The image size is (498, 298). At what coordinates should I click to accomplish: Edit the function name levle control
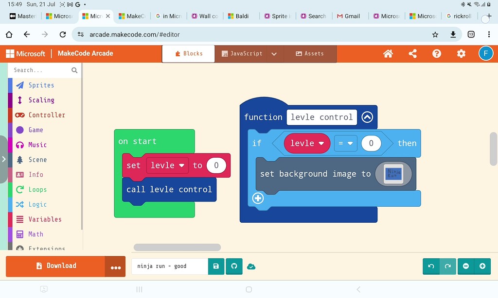[322, 117]
